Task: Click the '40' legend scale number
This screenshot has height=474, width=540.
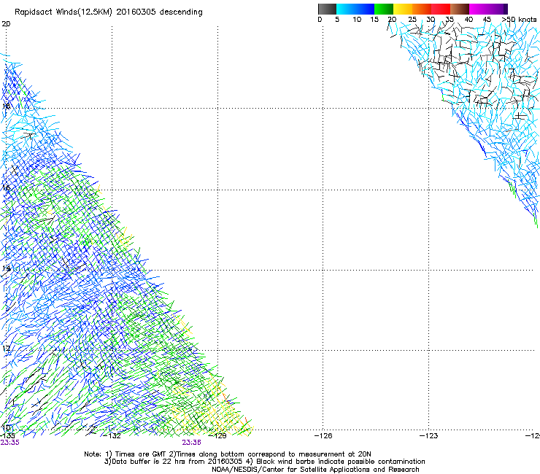Action: pos(468,20)
